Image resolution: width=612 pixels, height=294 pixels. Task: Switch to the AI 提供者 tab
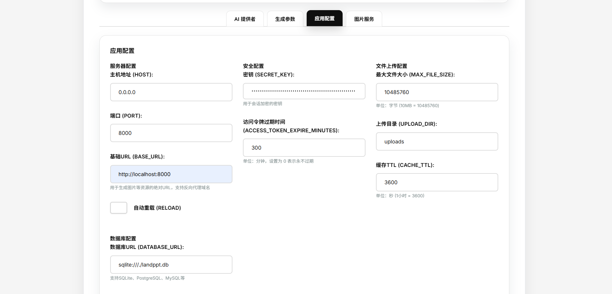pos(245,19)
